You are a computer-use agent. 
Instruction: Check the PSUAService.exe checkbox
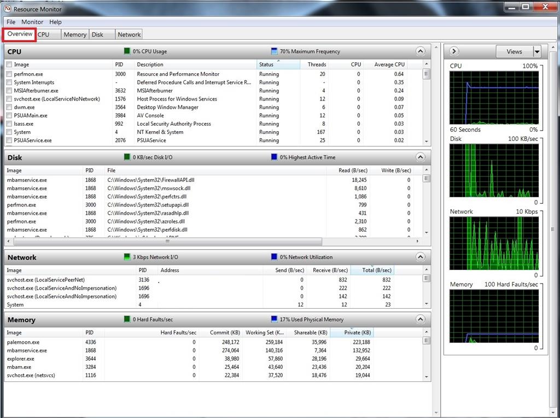pyautogui.click(x=9, y=140)
